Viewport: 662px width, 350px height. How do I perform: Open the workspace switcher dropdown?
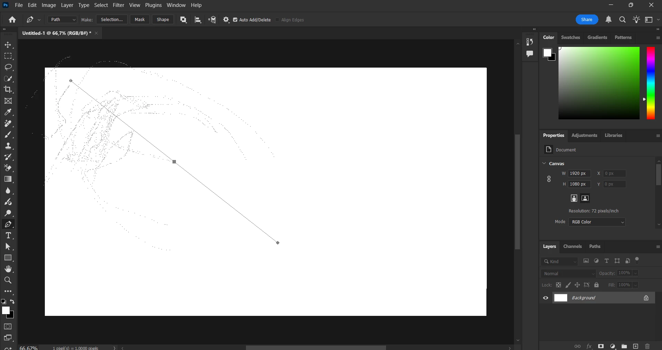652,20
